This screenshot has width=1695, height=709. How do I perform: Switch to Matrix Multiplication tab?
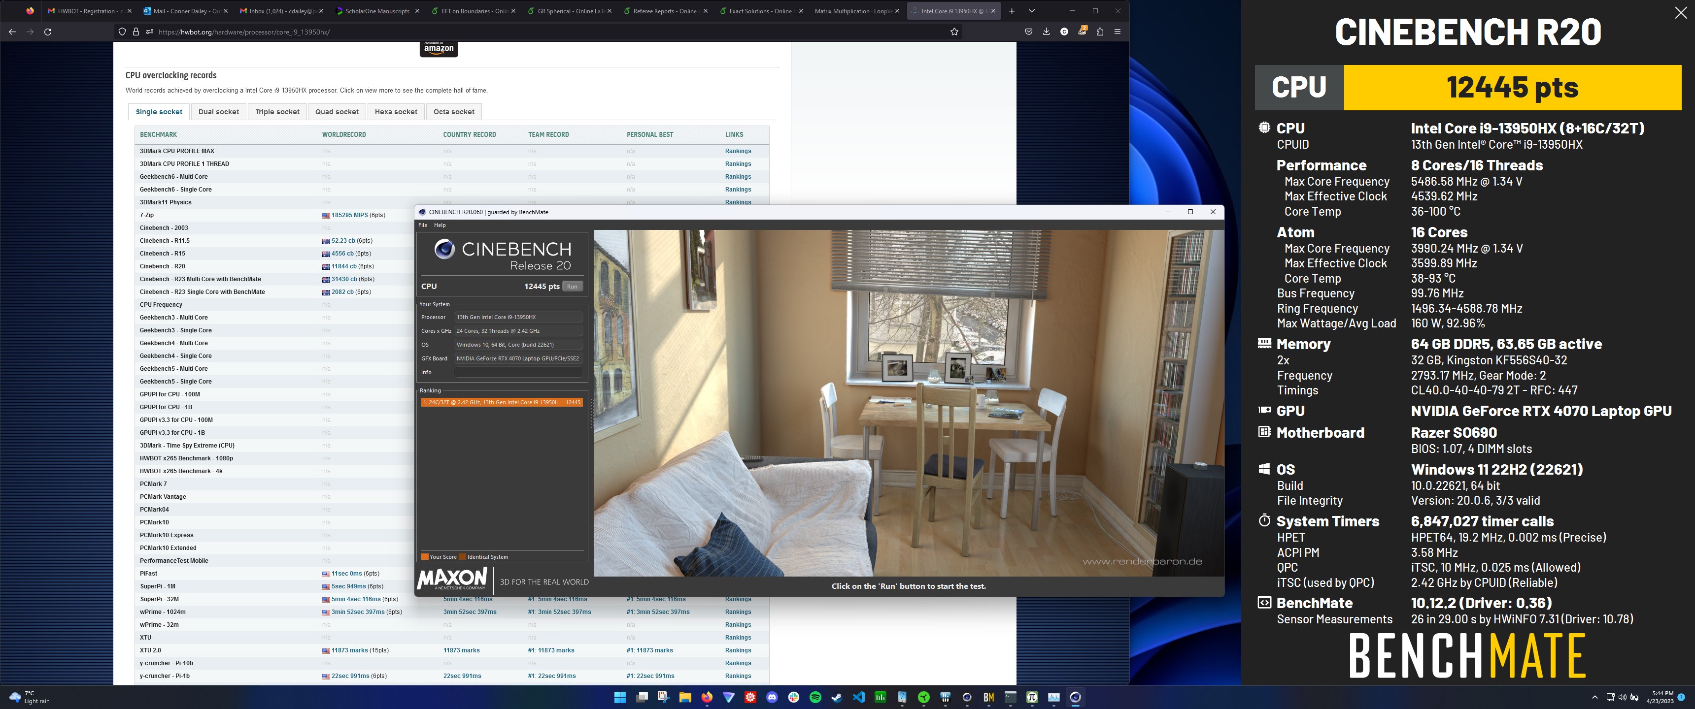click(857, 11)
